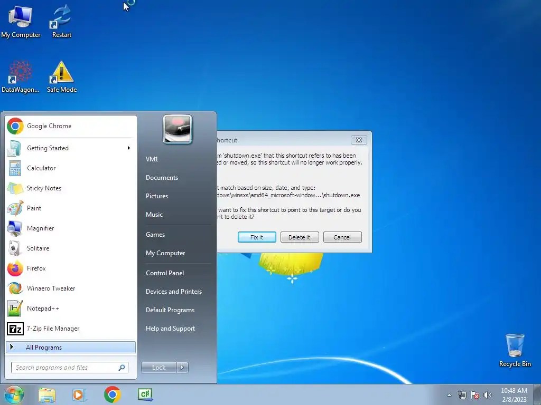
Task: Open My Computer desktop icon
Action: coord(21,21)
